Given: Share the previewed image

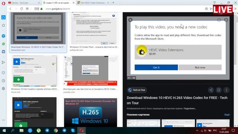Looking at the screenshot, I should tap(211, 90).
